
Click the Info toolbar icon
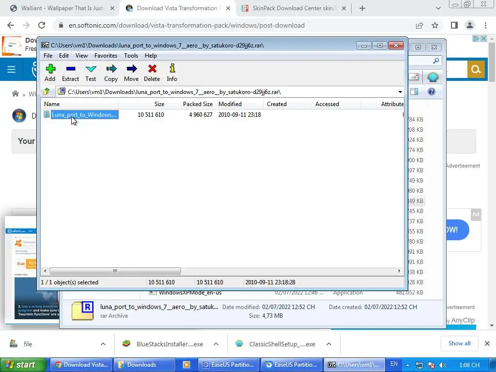pyautogui.click(x=172, y=73)
